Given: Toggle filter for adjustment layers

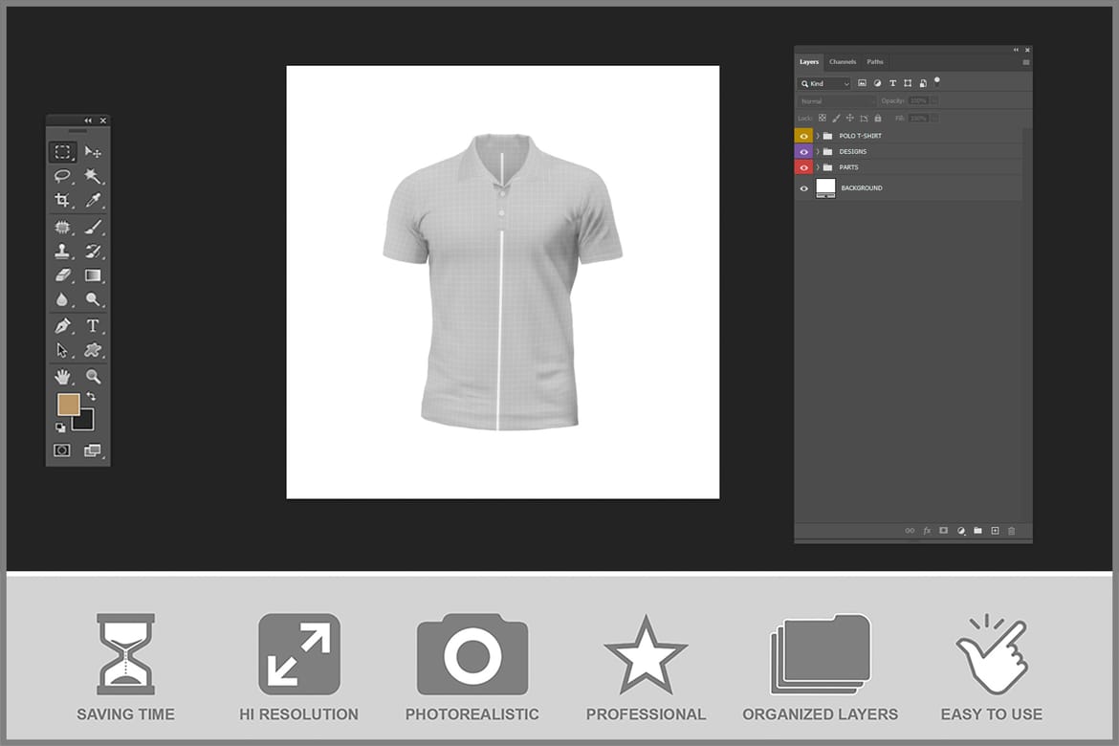Looking at the screenshot, I should tap(877, 83).
